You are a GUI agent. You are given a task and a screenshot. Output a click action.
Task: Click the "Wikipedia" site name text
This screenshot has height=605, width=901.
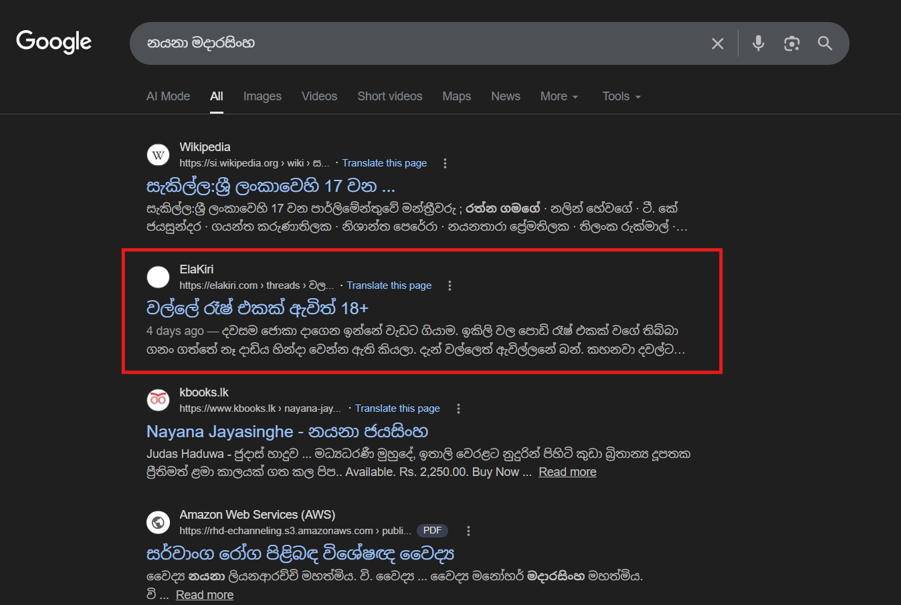(x=205, y=147)
